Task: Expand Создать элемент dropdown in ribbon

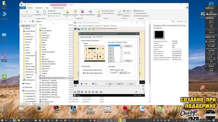Action: pos(108,11)
